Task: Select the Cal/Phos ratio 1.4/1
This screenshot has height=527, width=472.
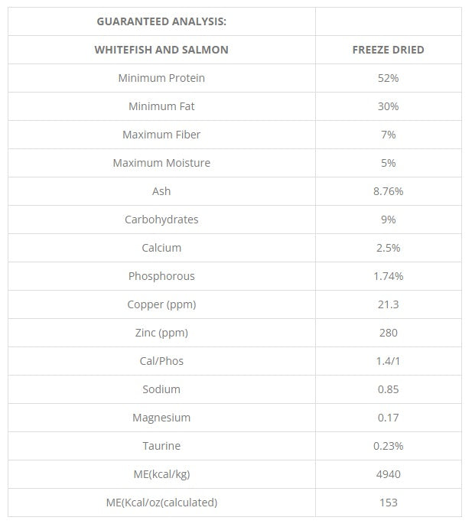Action: click(x=389, y=361)
